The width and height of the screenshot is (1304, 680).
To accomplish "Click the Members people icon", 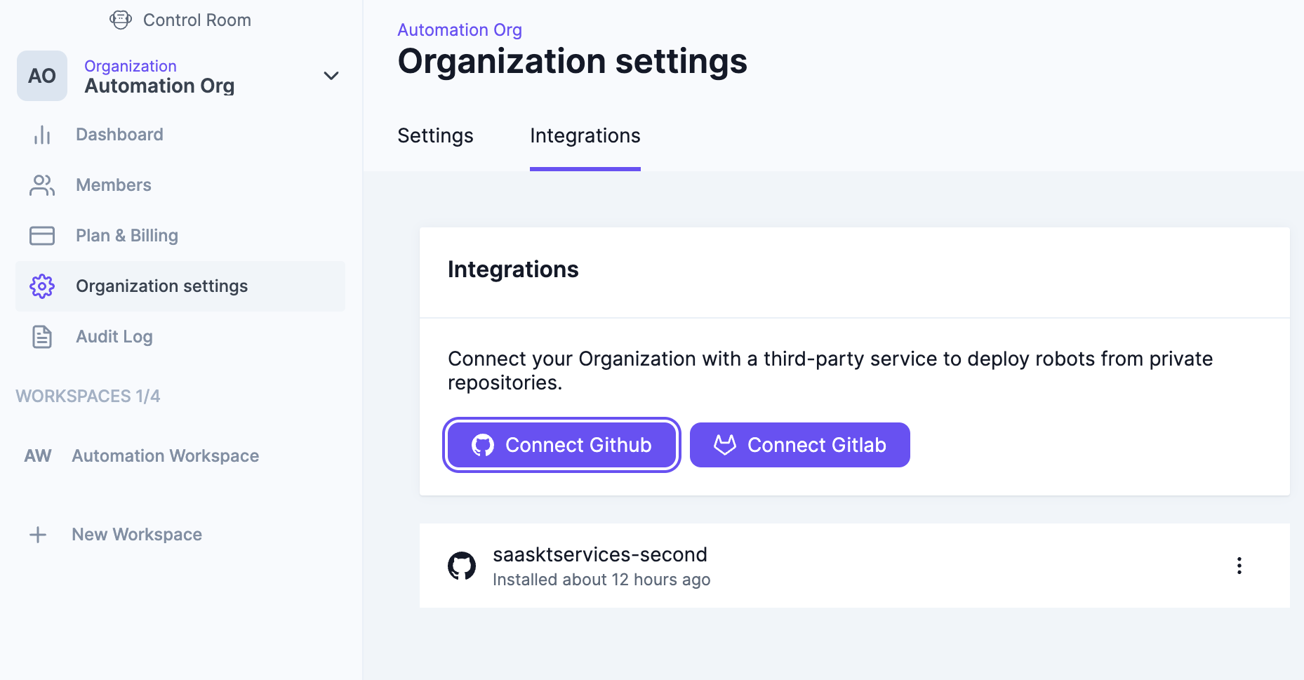I will pos(42,185).
